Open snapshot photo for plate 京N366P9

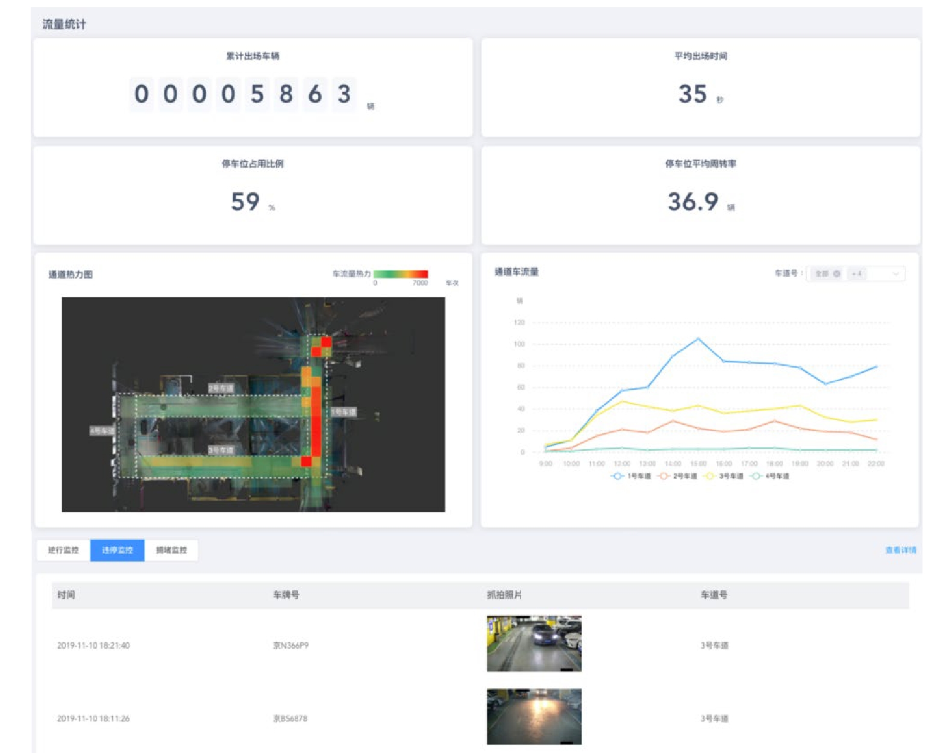(x=534, y=643)
